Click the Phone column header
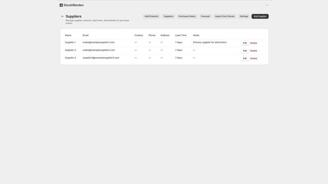Viewport: 328px width, 184px height. click(152, 35)
